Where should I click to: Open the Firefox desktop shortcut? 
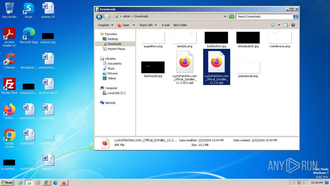coord(9,112)
